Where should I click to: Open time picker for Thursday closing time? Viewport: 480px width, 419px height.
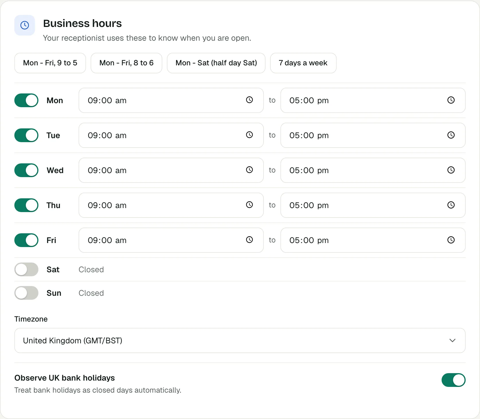[451, 205]
